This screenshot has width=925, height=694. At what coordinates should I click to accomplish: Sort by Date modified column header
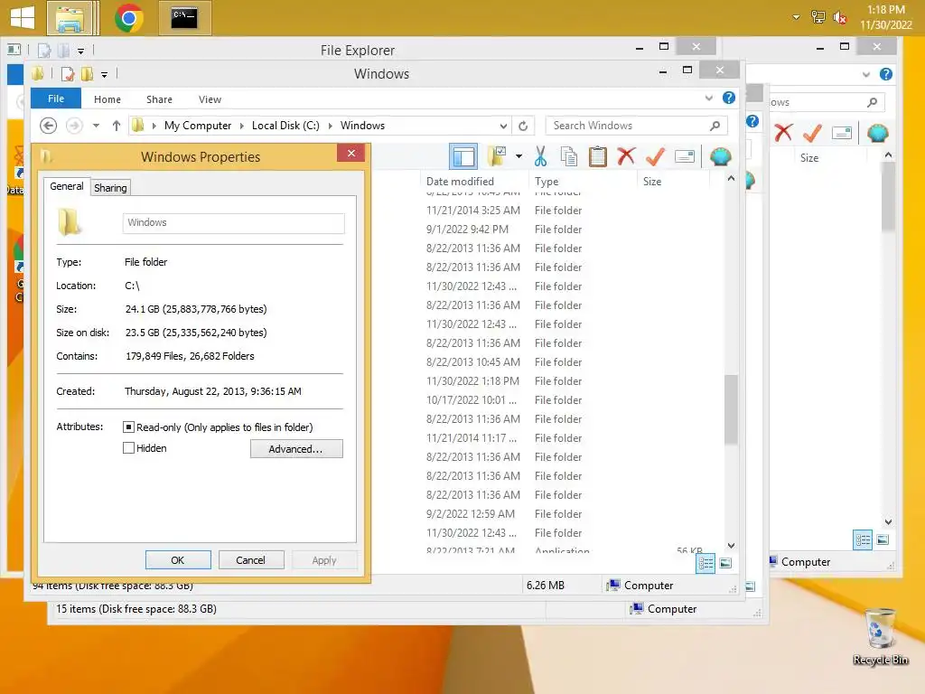[473, 181]
